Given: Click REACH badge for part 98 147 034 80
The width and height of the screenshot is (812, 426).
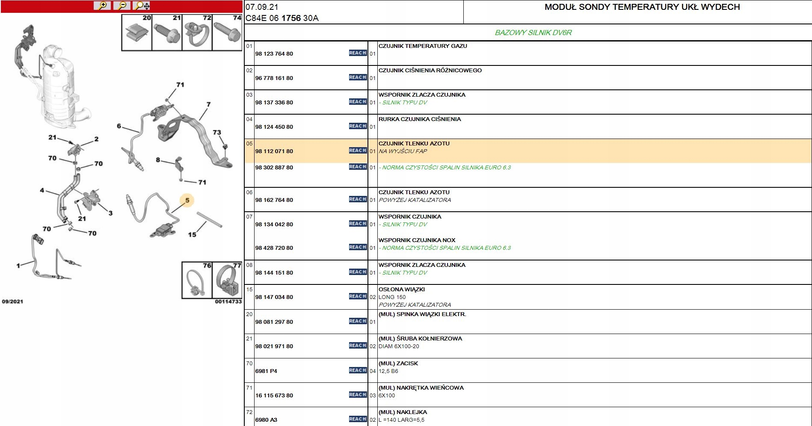Looking at the screenshot, I should tap(358, 296).
